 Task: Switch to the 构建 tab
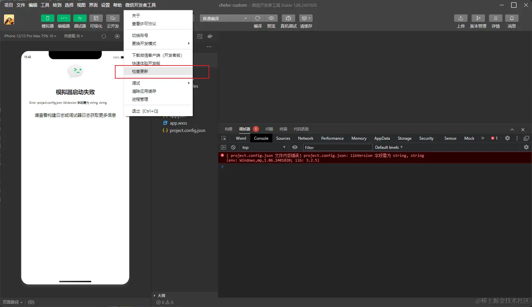click(229, 129)
